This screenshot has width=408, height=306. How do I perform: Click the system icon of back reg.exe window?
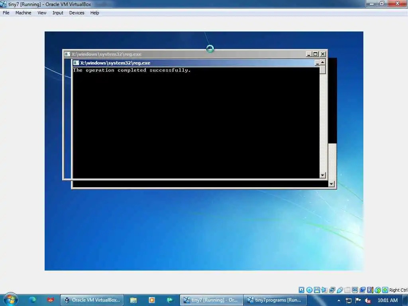(67, 54)
